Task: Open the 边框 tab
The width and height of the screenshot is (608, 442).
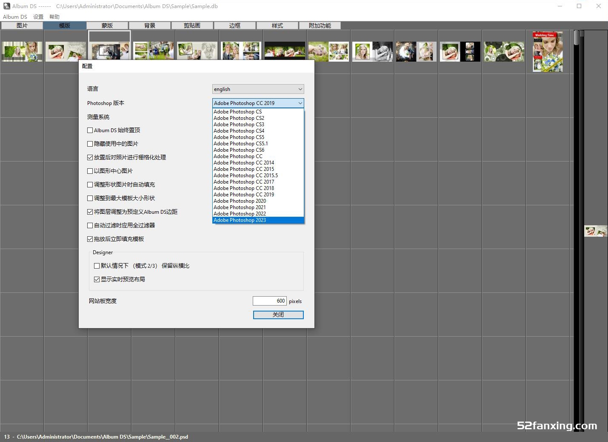Action: pyautogui.click(x=235, y=25)
